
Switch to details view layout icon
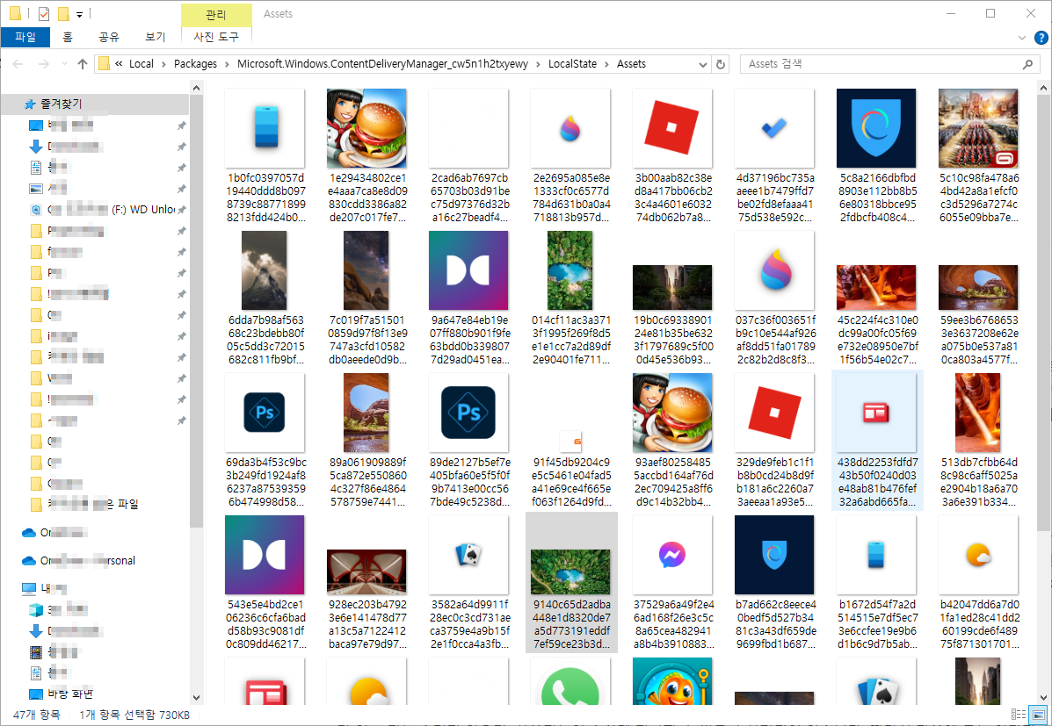pyautogui.click(x=1019, y=715)
